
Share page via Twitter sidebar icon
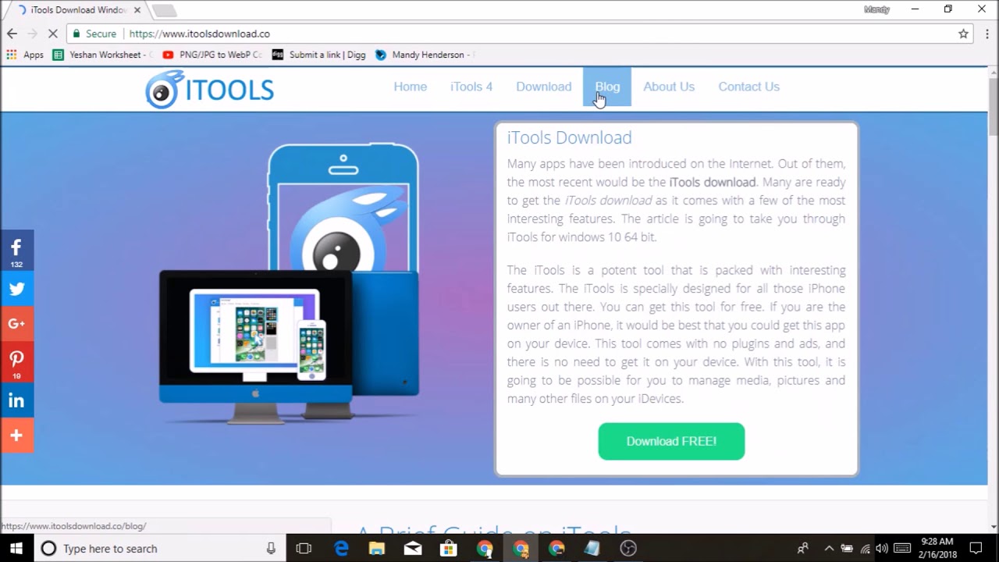16,288
